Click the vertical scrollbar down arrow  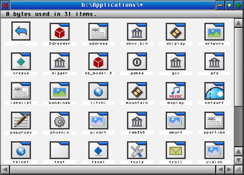coord(239,160)
